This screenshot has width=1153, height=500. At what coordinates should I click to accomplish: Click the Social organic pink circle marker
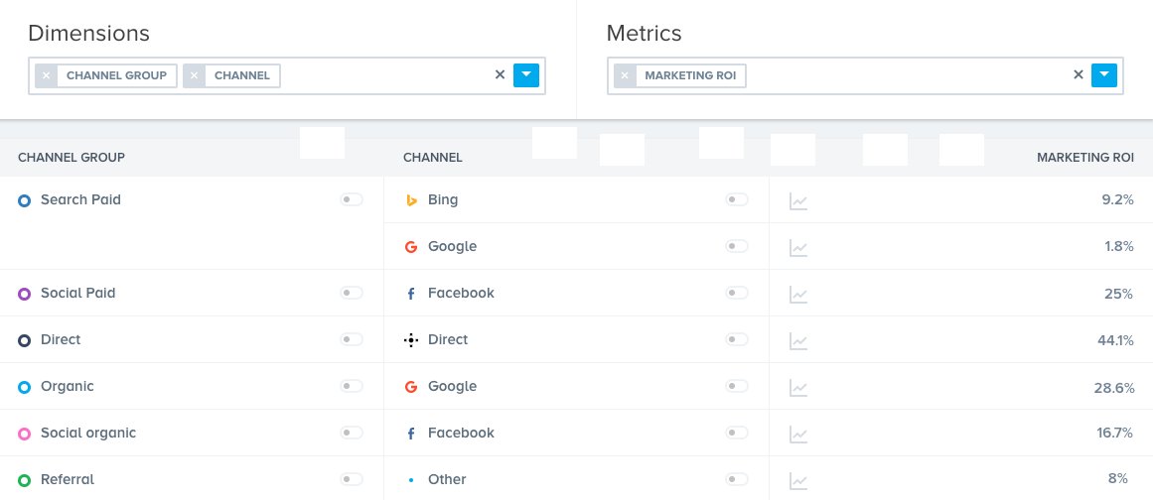point(24,434)
